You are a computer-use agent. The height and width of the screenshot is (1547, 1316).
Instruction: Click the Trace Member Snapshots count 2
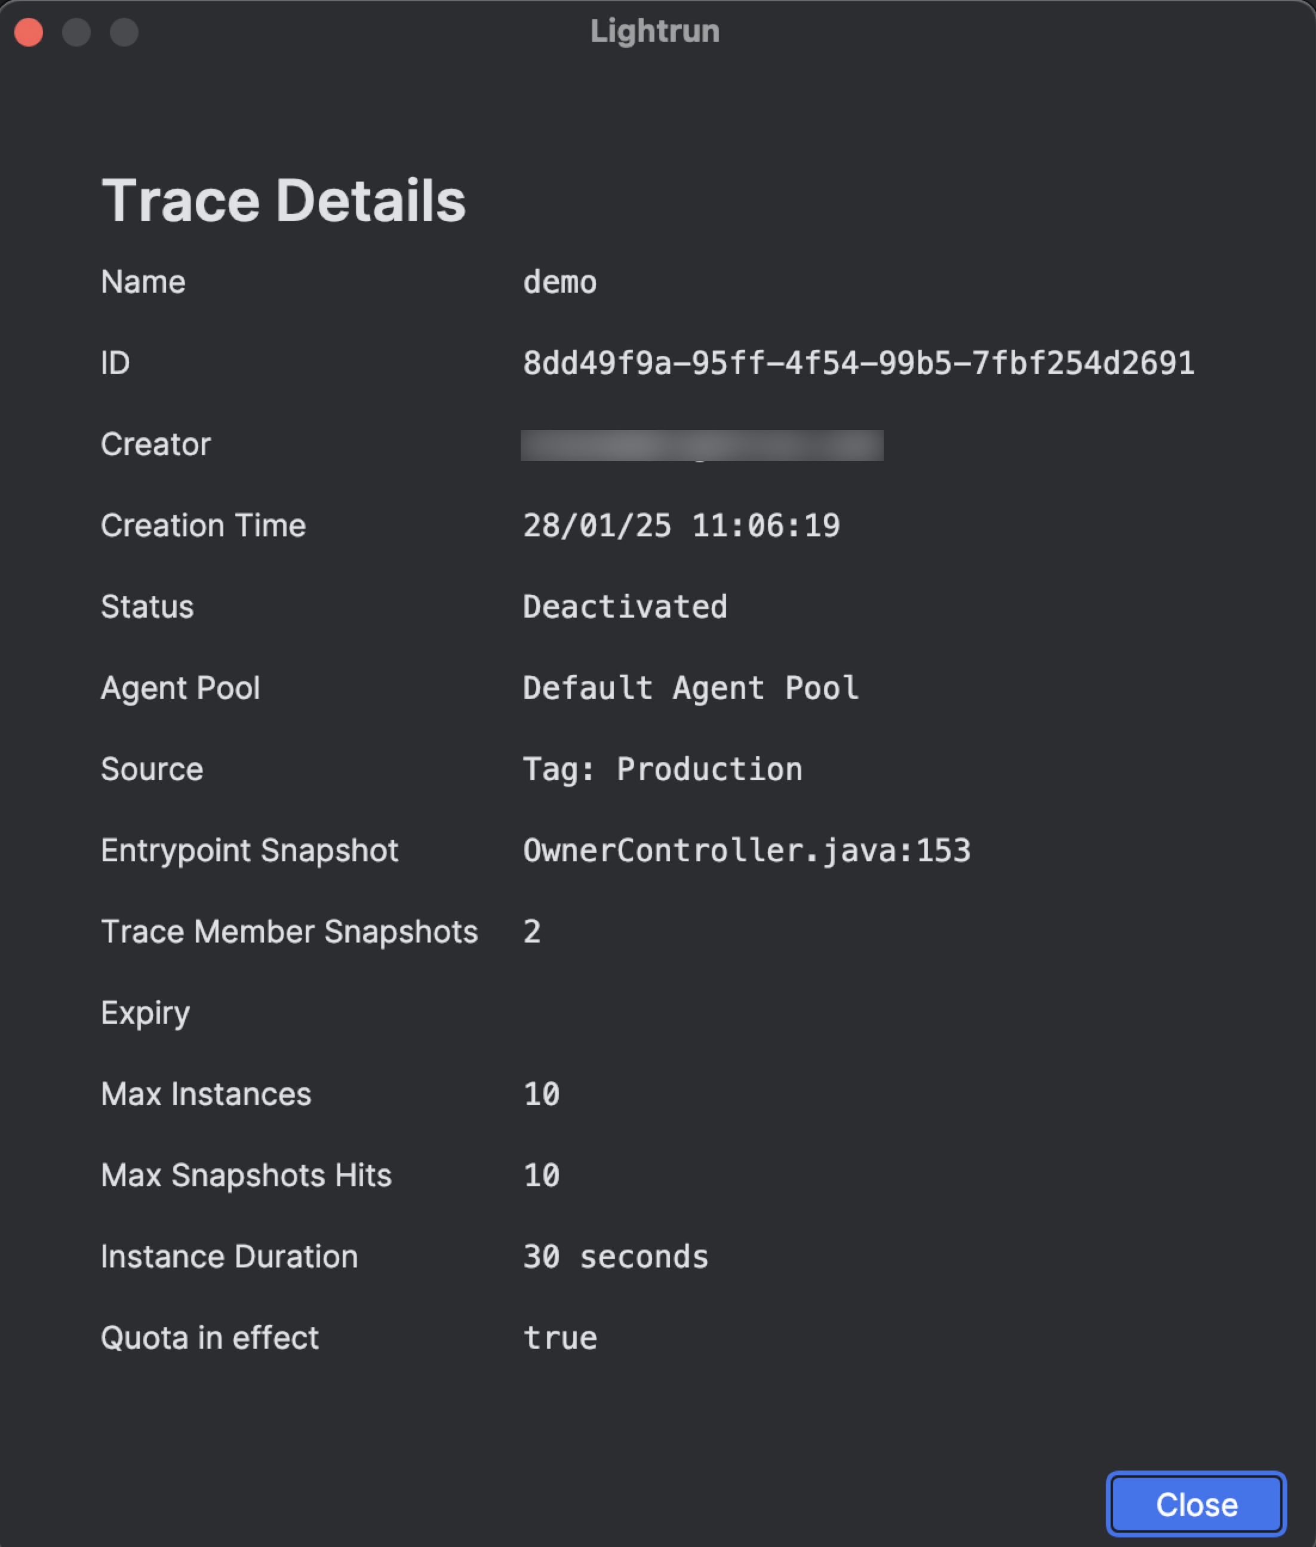click(x=532, y=931)
